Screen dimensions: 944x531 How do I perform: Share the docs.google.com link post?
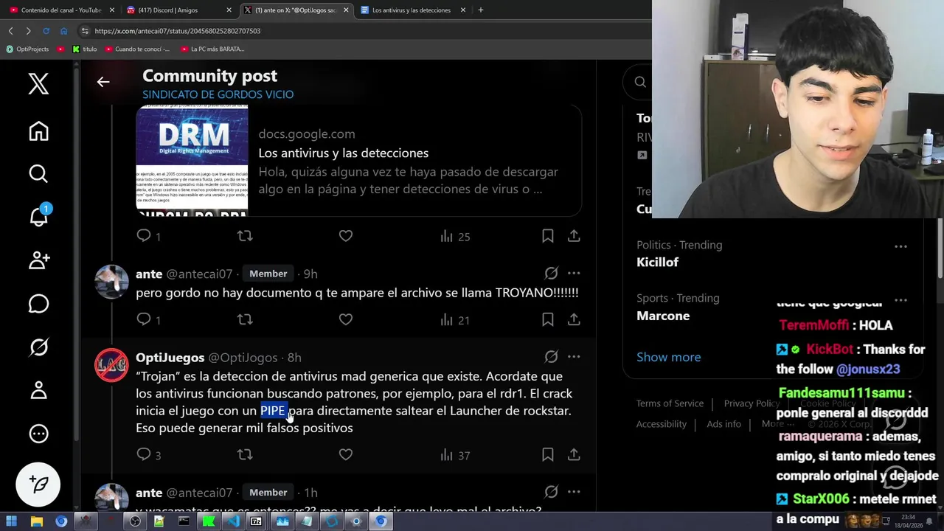[574, 236]
